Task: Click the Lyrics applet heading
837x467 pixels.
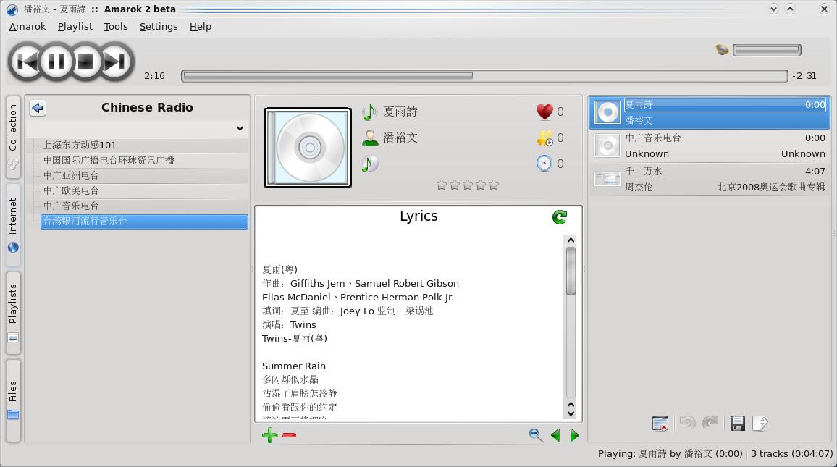Action: pyautogui.click(x=418, y=216)
